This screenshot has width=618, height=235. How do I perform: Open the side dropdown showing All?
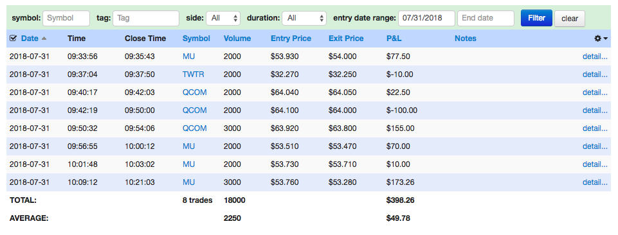point(223,18)
